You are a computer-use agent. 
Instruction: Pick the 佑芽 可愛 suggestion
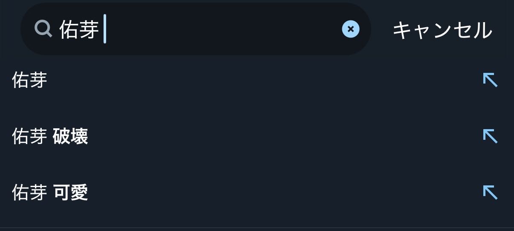coord(50,193)
